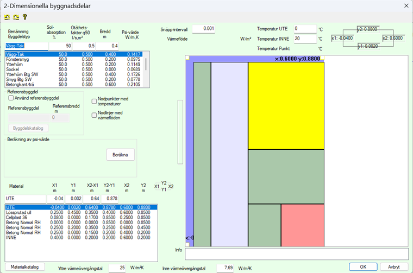Click the undo arrow icon
The width and height of the screenshot is (413, 273).
7,17
